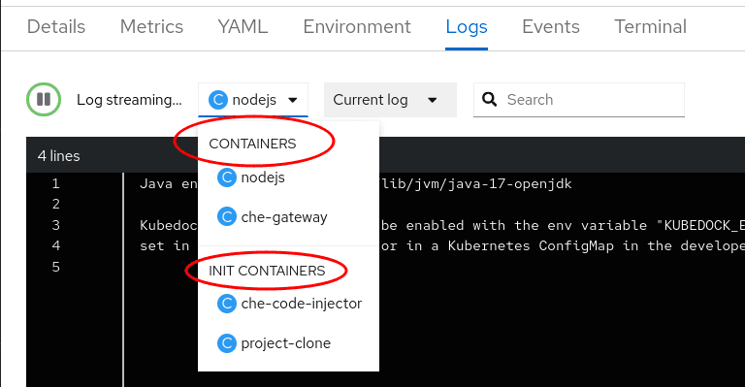This screenshot has width=745, height=387.
Task: Click the C icon next to che-code-injector
Action: pyautogui.click(x=227, y=304)
